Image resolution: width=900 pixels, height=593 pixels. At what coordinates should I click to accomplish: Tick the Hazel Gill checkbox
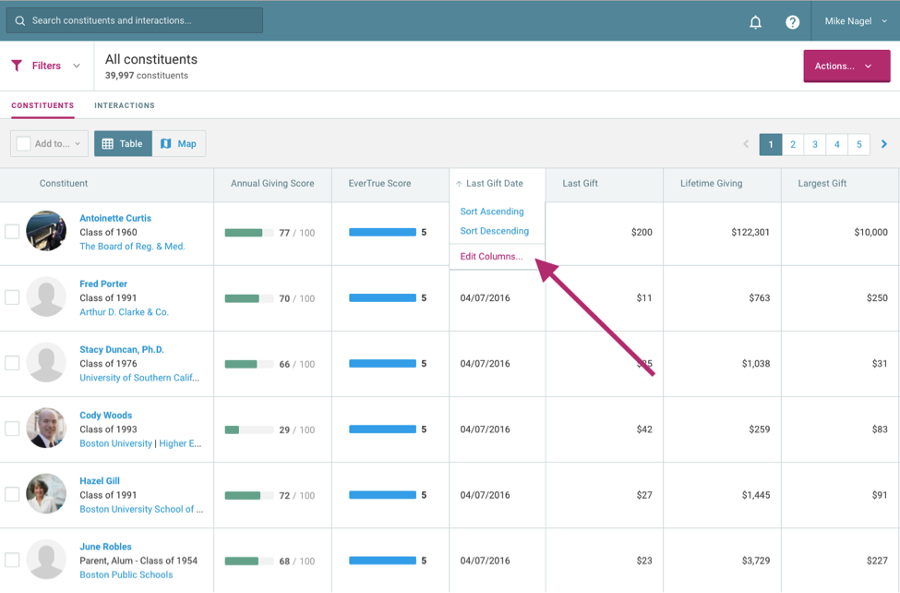pos(12,494)
